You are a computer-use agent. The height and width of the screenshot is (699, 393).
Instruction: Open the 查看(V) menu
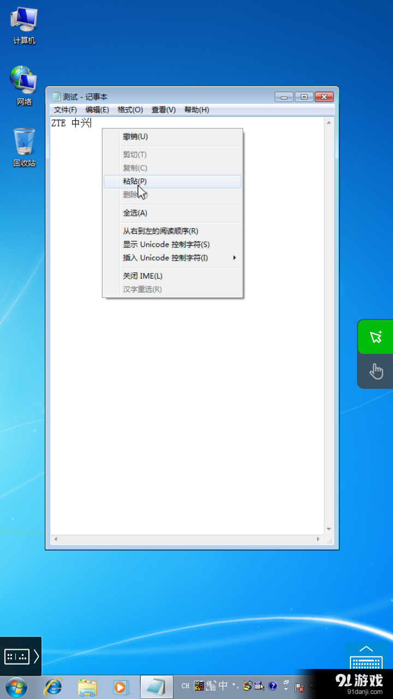(163, 110)
